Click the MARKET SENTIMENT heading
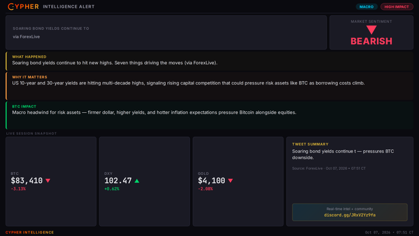419x236 pixels. (371, 22)
